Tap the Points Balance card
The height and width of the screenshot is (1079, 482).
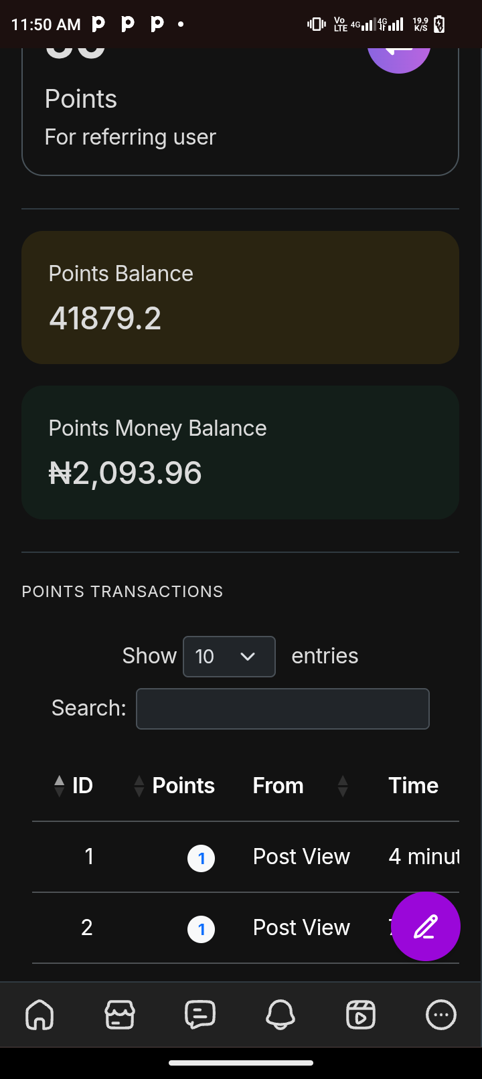click(240, 298)
